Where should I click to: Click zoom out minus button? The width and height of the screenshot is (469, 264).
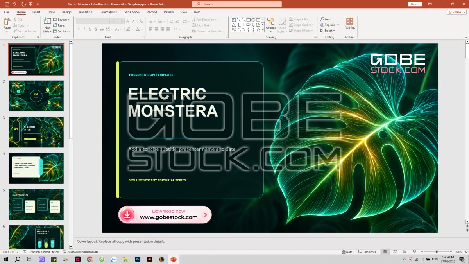coord(422,252)
